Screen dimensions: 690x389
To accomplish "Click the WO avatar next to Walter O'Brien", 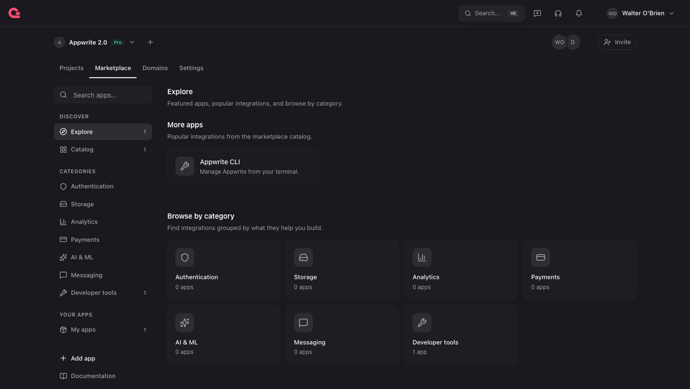I will tap(612, 13).
